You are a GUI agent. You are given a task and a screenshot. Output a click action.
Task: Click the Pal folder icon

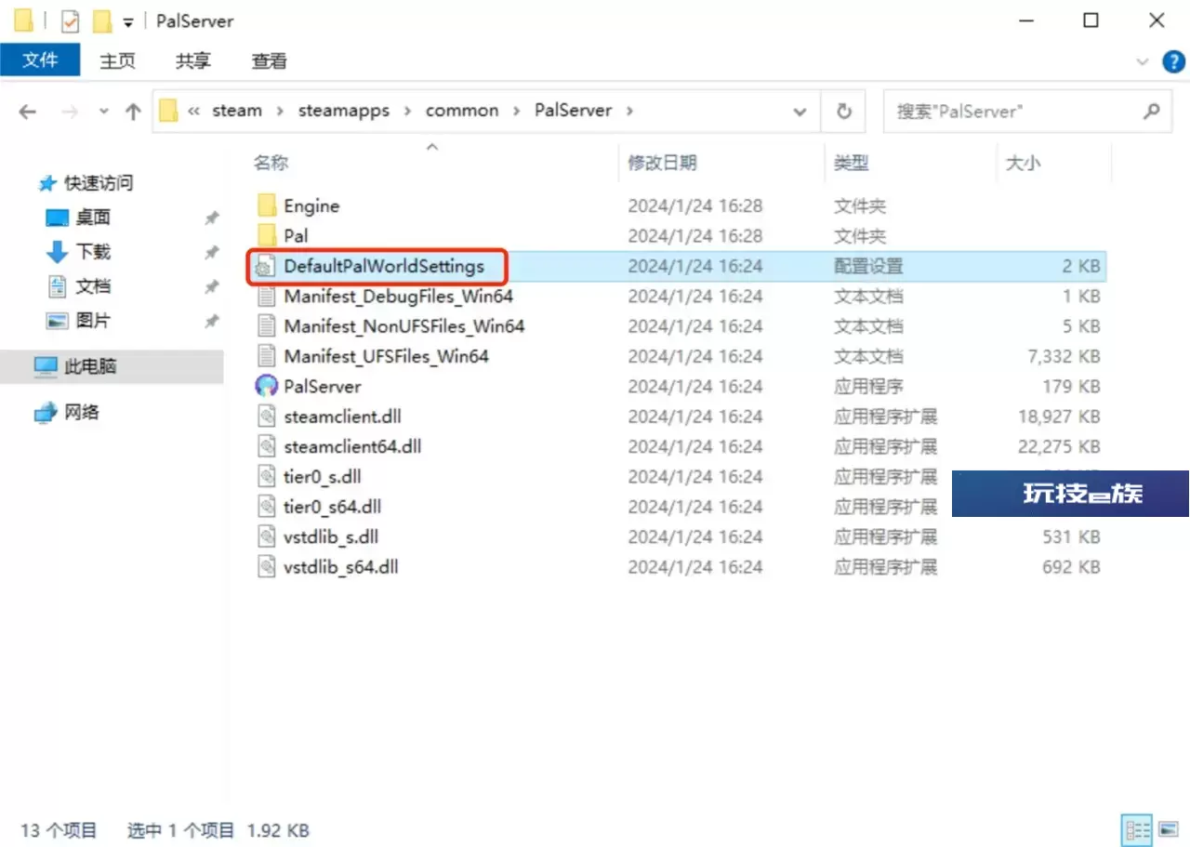267,235
